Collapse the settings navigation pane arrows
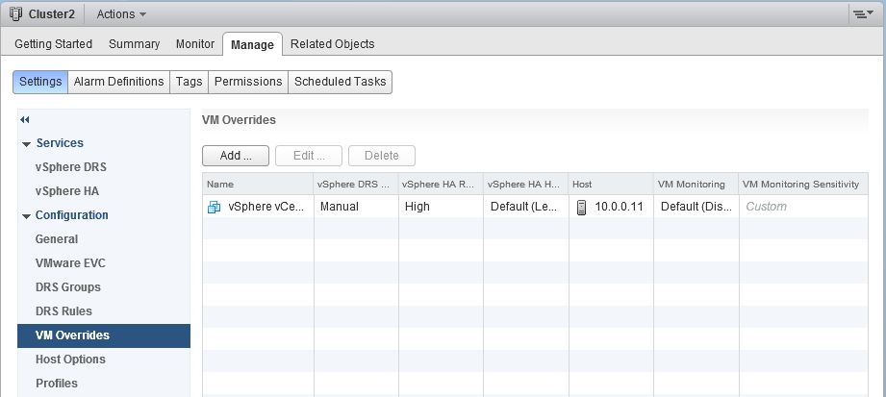 (24, 120)
